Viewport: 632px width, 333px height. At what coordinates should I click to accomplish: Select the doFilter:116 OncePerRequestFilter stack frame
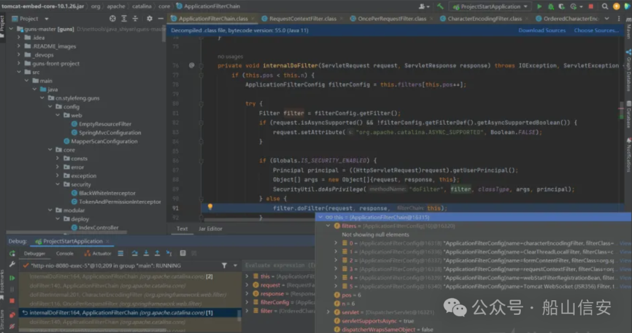tap(115, 304)
